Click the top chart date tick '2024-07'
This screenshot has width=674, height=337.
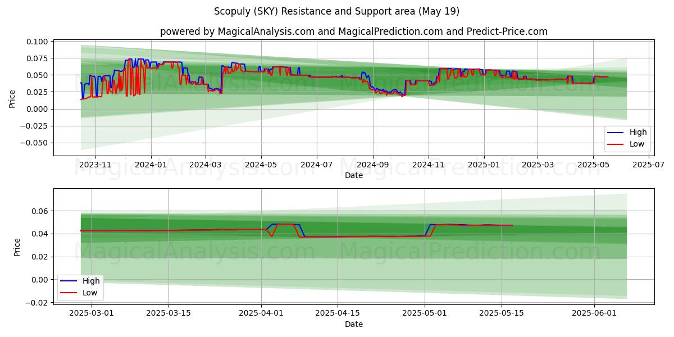[x=317, y=165]
